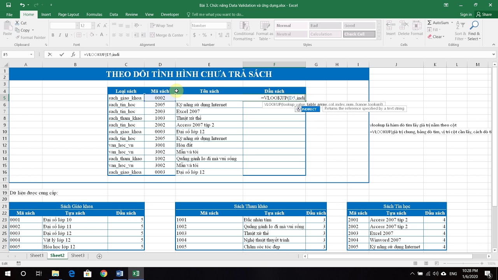The image size is (498, 280).
Task: Open Find & Select menu
Action: pos(474,31)
